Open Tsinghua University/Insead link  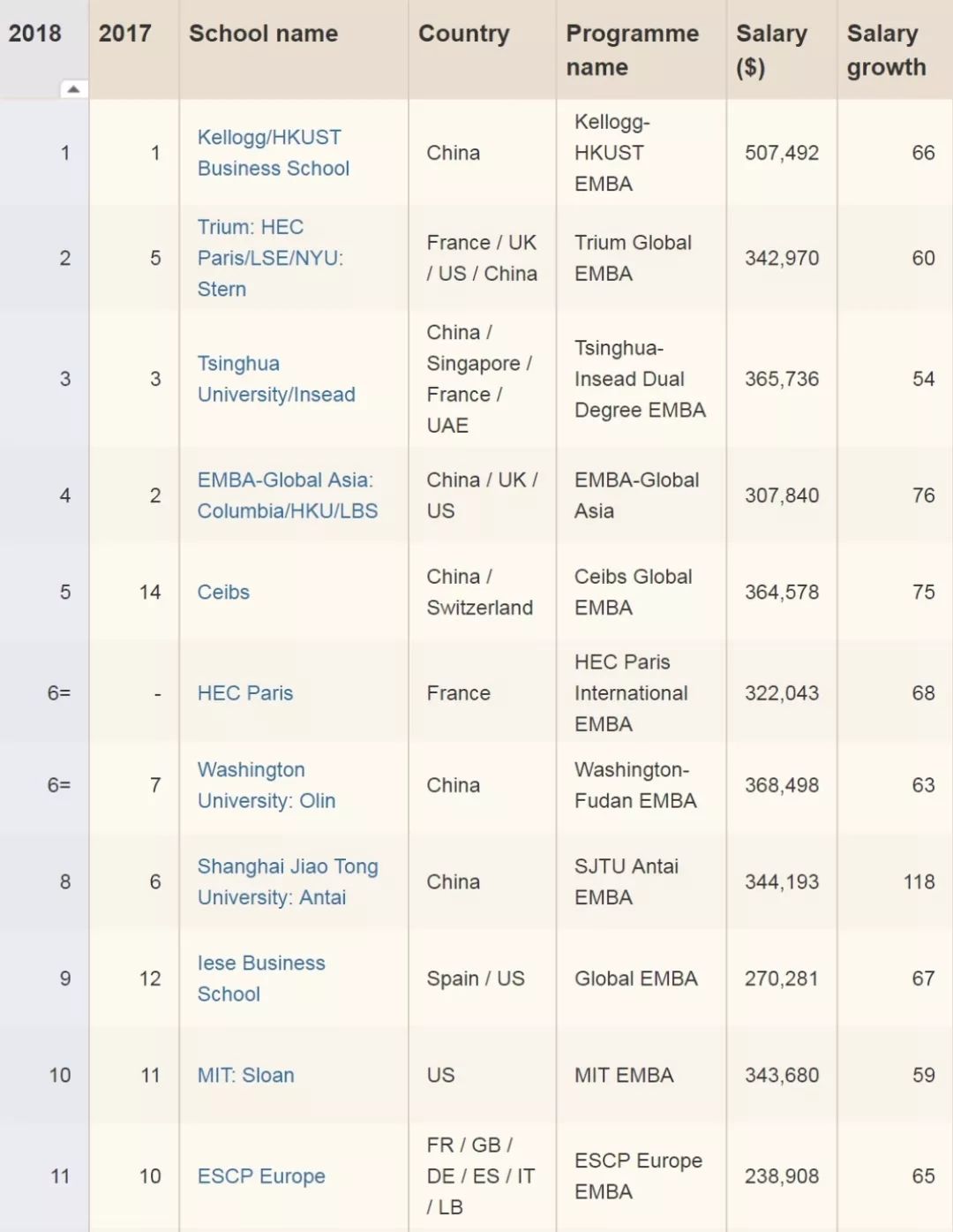click(275, 379)
